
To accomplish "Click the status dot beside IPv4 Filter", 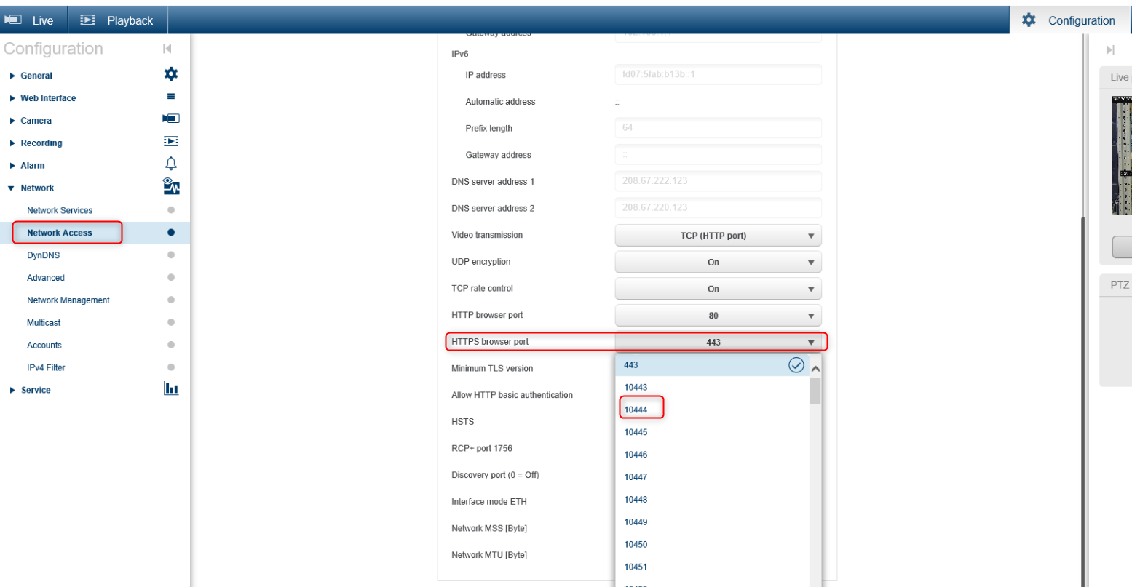I will point(171,367).
